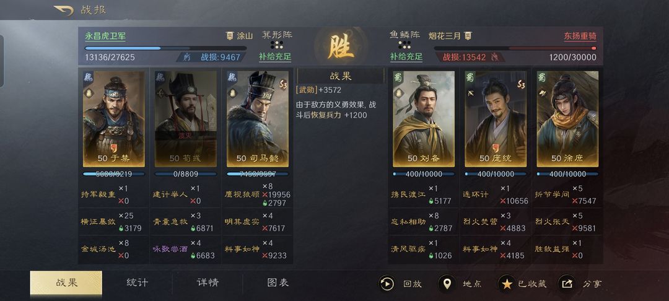This screenshot has width=669, height=301.
Task: Click the 分享 share icon
Action: (x=567, y=284)
